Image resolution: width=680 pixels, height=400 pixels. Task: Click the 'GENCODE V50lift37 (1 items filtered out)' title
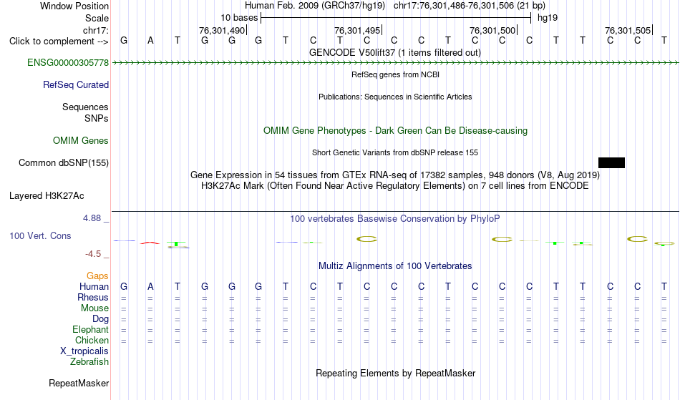[x=395, y=52]
